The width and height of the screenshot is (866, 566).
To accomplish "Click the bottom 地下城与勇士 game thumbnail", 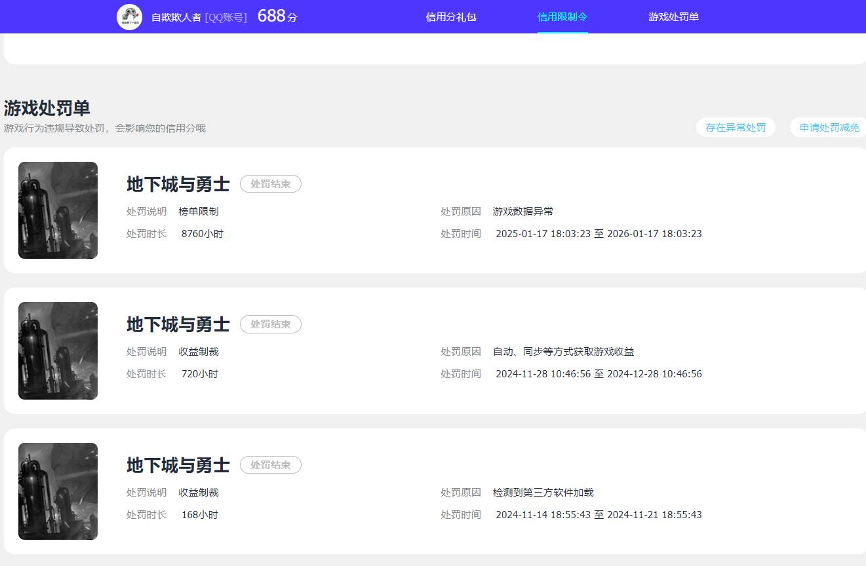I will 58,491.
